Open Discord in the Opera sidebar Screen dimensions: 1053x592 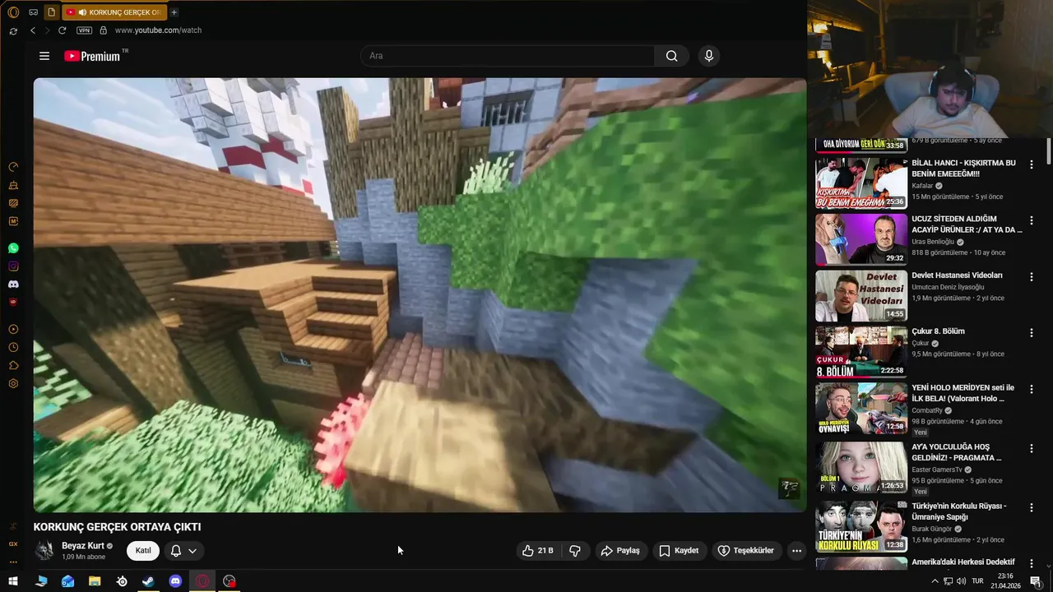13,284
